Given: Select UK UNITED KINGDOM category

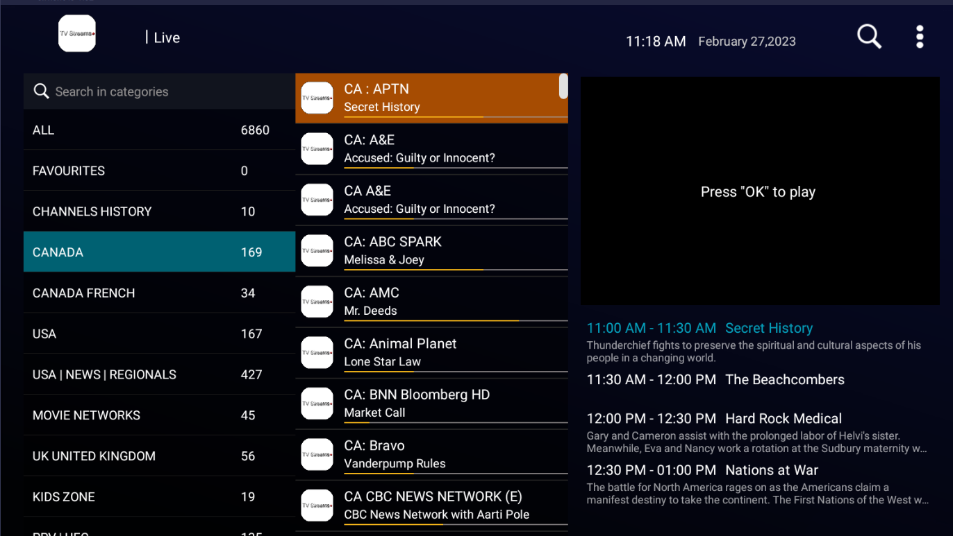Looking at the screenshot, I should 160,456.
